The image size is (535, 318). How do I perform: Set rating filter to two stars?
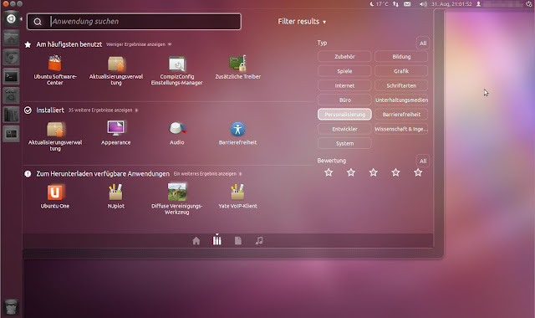click(x=351, y=172)
